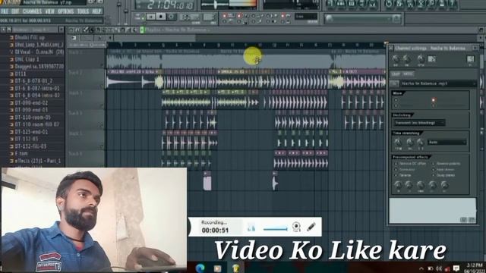Image resolution: width=486 pixels, height=273 pixels.
Task: Select 'Dholki Fill up' in browser
Action: coord(30,37)
